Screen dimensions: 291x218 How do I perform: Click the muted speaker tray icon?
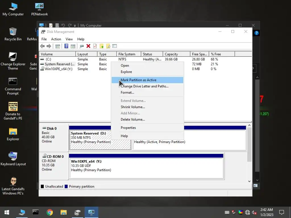(254, 212)
